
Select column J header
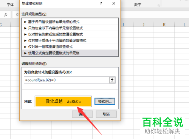point(143,25)
